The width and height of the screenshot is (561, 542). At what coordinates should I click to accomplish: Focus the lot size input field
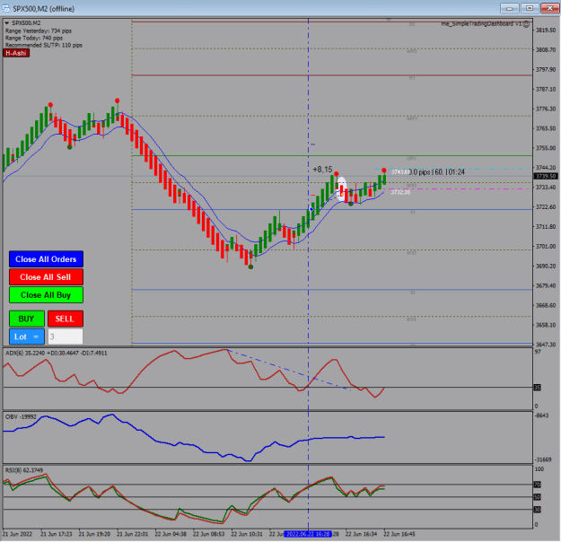tap(66, 337)
